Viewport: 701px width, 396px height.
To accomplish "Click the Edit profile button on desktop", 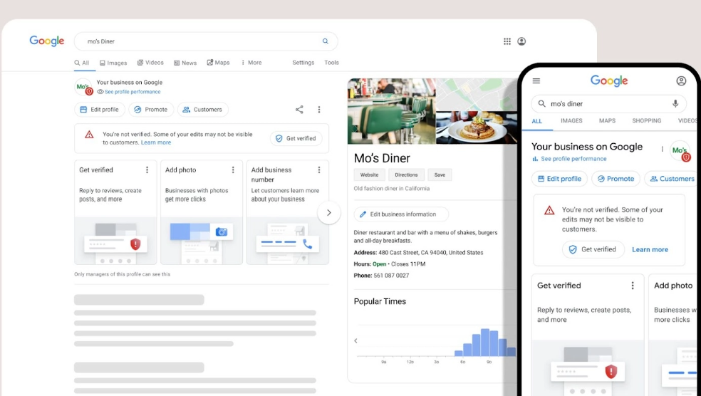I will click(x=100, y=110).
